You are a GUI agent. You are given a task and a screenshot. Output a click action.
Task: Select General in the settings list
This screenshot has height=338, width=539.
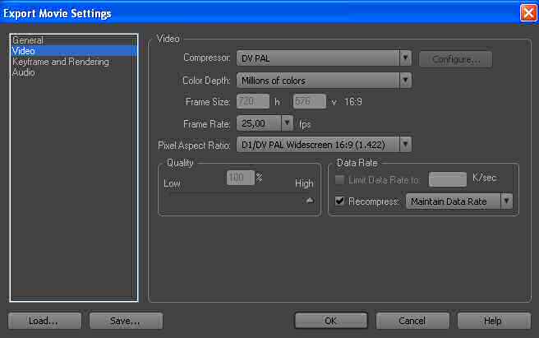click(28, 40)
